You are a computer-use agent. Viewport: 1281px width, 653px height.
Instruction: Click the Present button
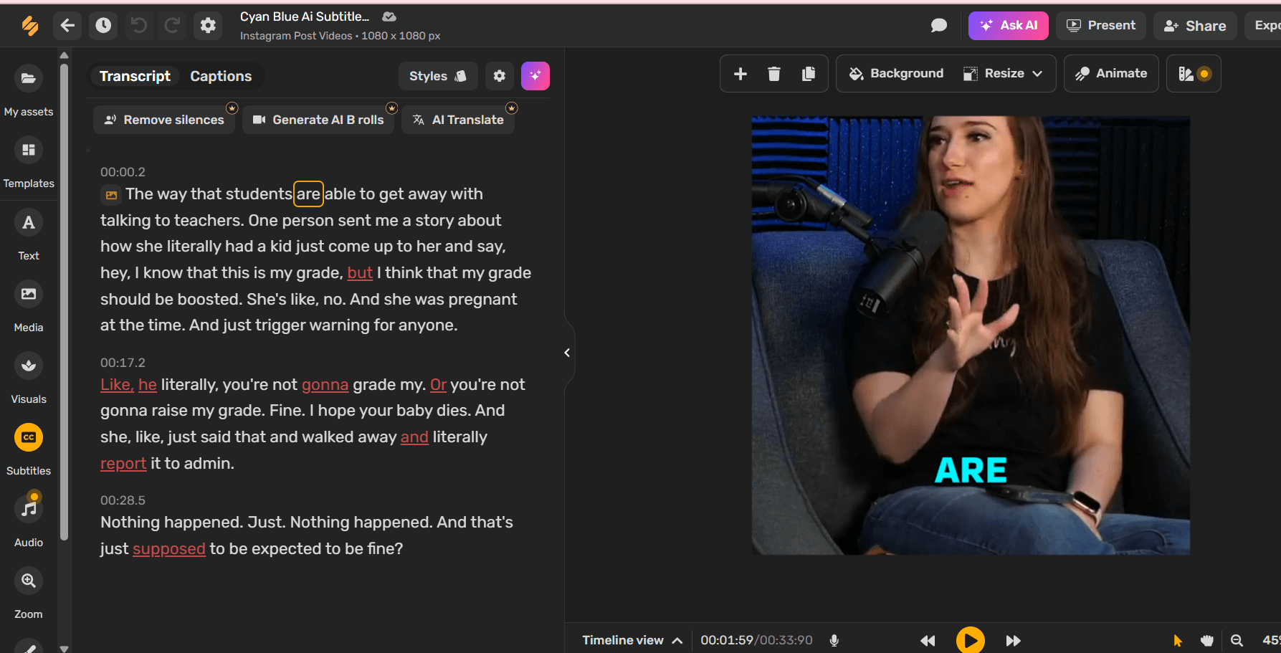pyautogui.click(x=1101, y=26)
